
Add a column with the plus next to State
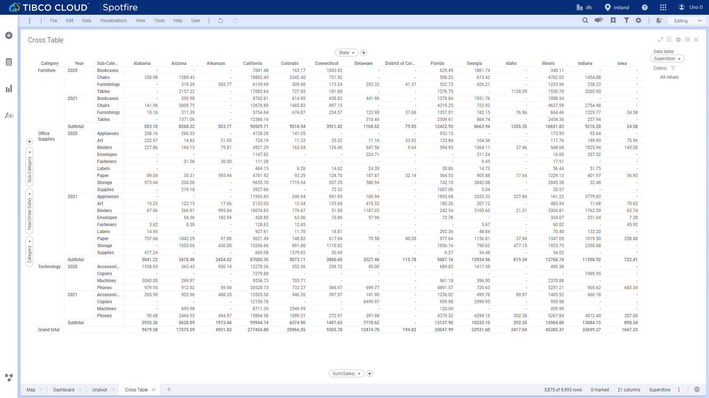coord(364,52)
